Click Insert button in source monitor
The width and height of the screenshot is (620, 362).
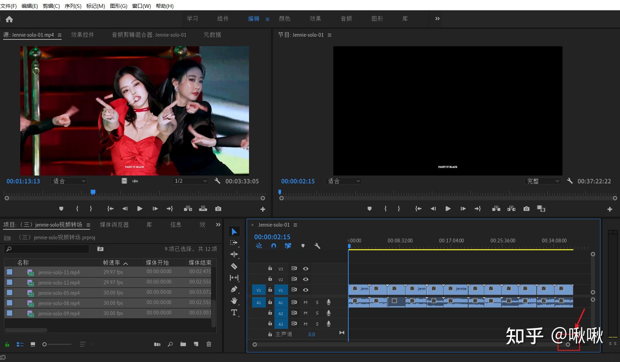click(188, 208)
